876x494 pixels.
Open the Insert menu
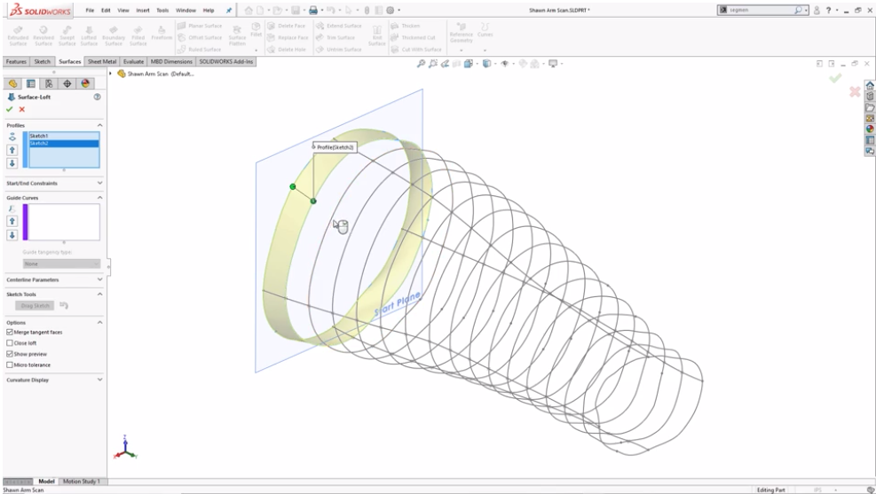pyautogui.click(x=143, y=10)
